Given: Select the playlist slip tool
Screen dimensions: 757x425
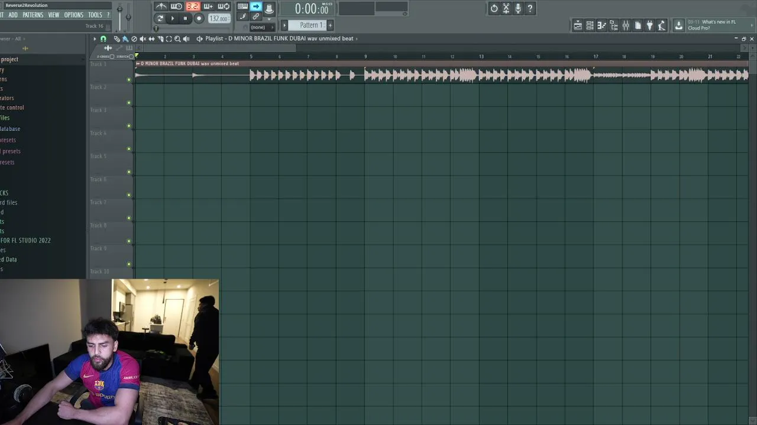Looking at the screenshot, I should 151,39.
